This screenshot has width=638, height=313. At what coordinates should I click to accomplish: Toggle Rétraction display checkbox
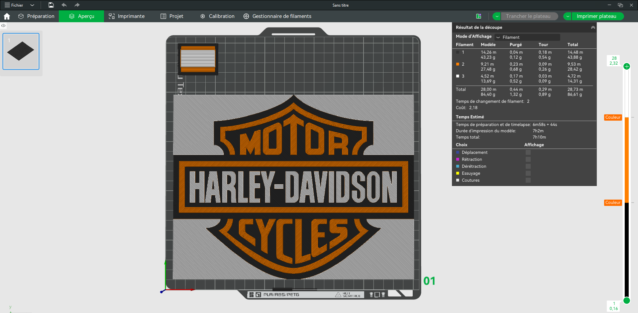(x=528, y=159)
